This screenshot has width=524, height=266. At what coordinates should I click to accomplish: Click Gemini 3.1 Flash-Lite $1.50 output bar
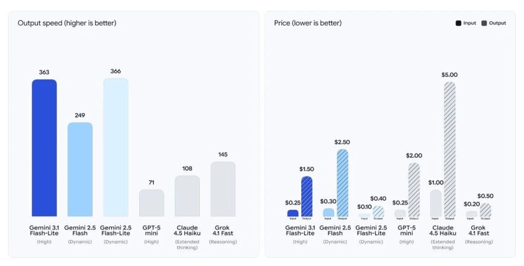(x=307, y=196)
